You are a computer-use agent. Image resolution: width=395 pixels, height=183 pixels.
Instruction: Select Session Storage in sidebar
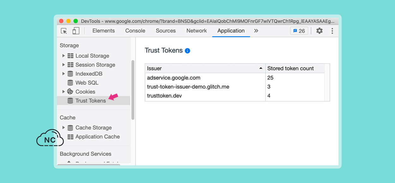click(95, 65)
